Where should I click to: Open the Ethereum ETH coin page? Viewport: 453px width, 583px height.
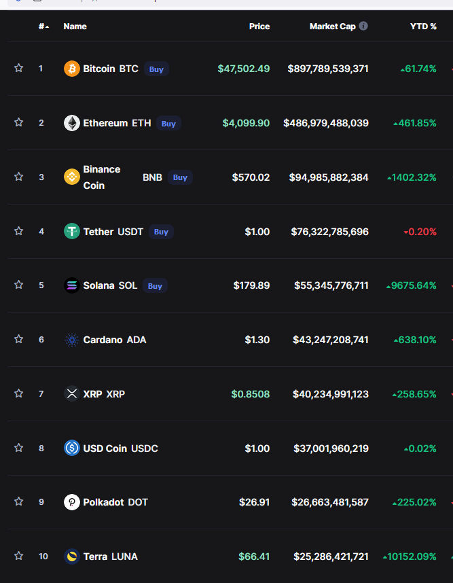[x=117, y=123]
